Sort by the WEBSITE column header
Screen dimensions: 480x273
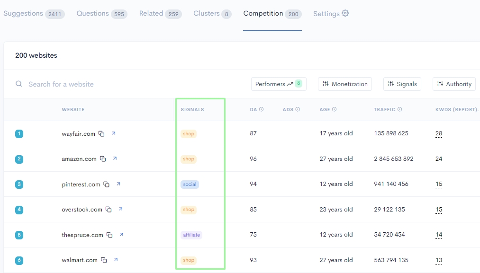pyautogui.click(x=73, y=109)
